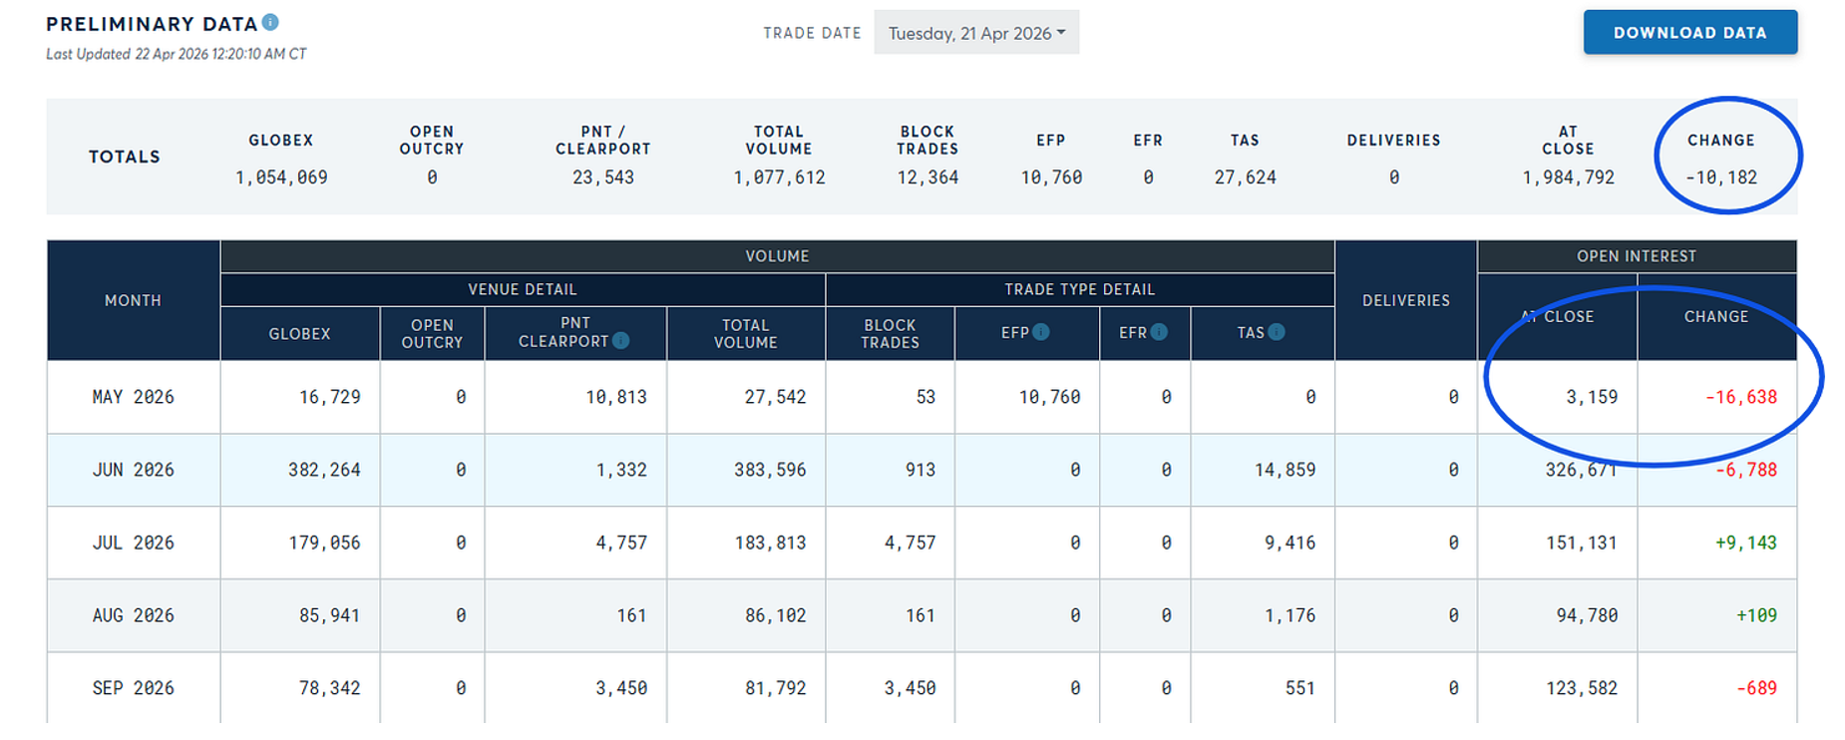Viewport: 1845px width, 740px height.
Task: Click info icon next to Preliminary Data
Action: pyautogui.click(x=270, y=22)
